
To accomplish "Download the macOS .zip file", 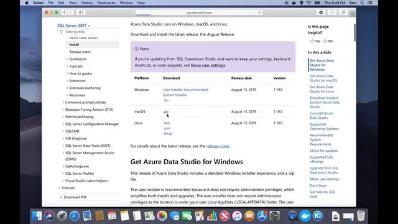I will (x=165, y=111).
